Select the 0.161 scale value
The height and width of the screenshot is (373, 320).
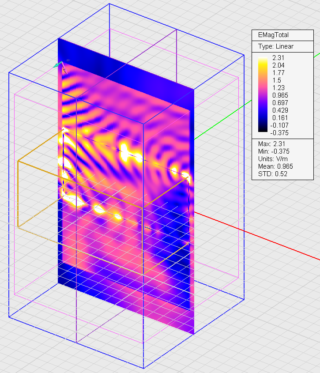point(280,118)
